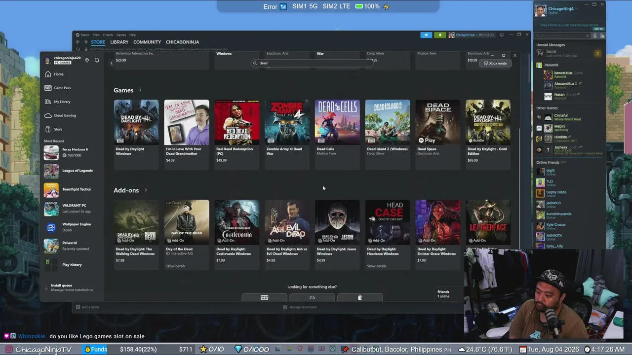Click Show details under Day of the Dead

click(x=176, y=266)
